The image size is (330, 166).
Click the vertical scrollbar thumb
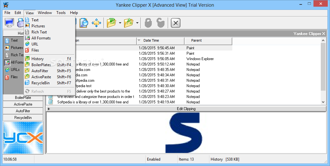click(323, 67)
